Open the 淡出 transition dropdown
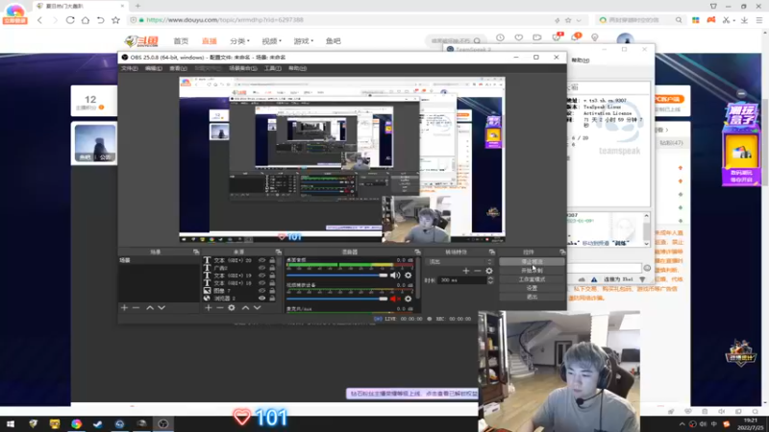 (459, 262)
